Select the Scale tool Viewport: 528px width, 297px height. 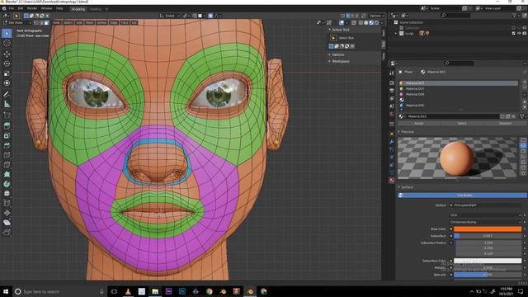coord(7,73)
